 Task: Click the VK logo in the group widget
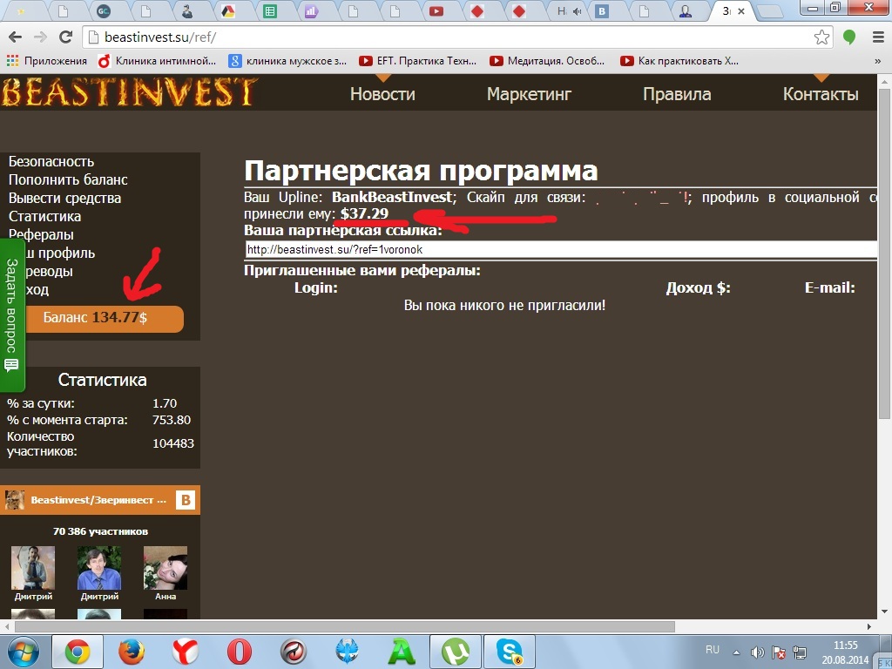185,500
